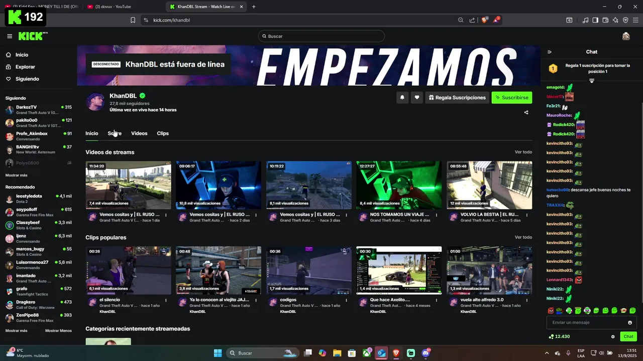Open the Kick hamburger menu

coord(10,36)
